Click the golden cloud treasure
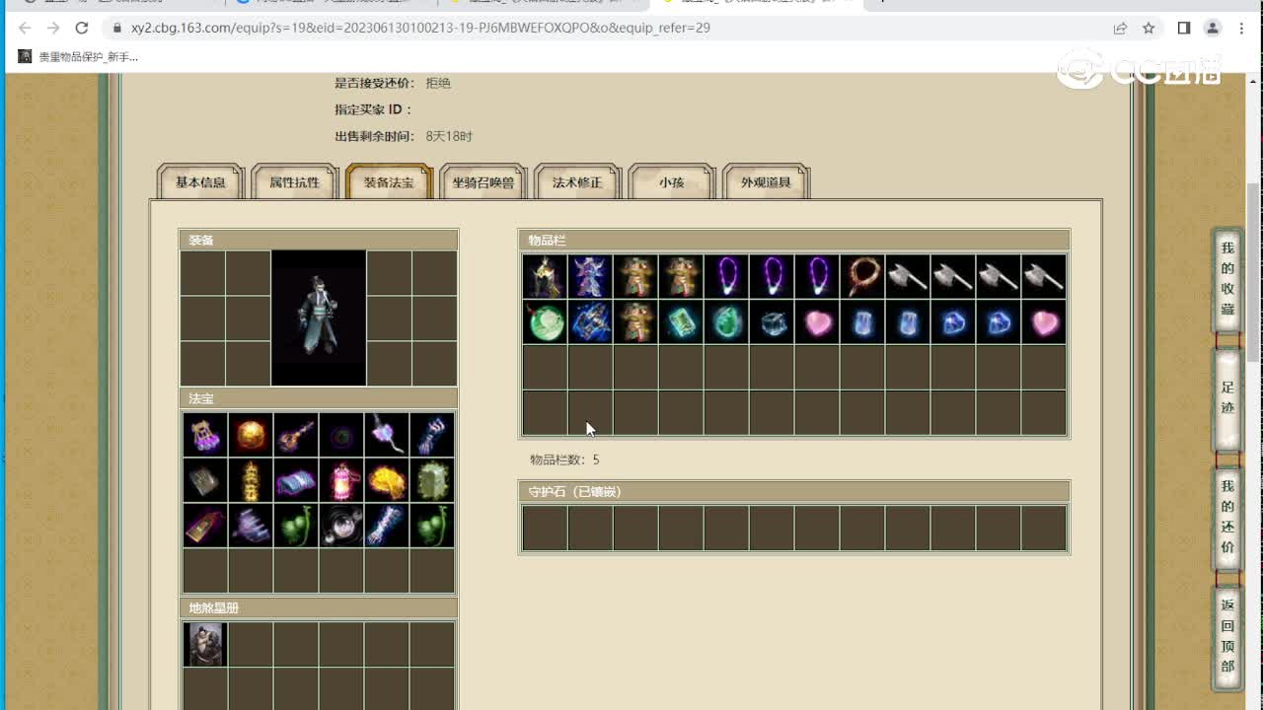Screen dimensions: 1263x710 point(387,480)
